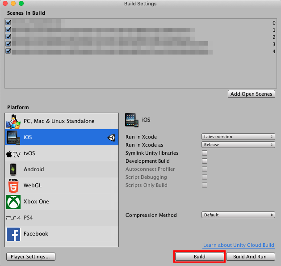Click the HTML5 WebGL icon
The image size is (281, 266).
point(13,186)
